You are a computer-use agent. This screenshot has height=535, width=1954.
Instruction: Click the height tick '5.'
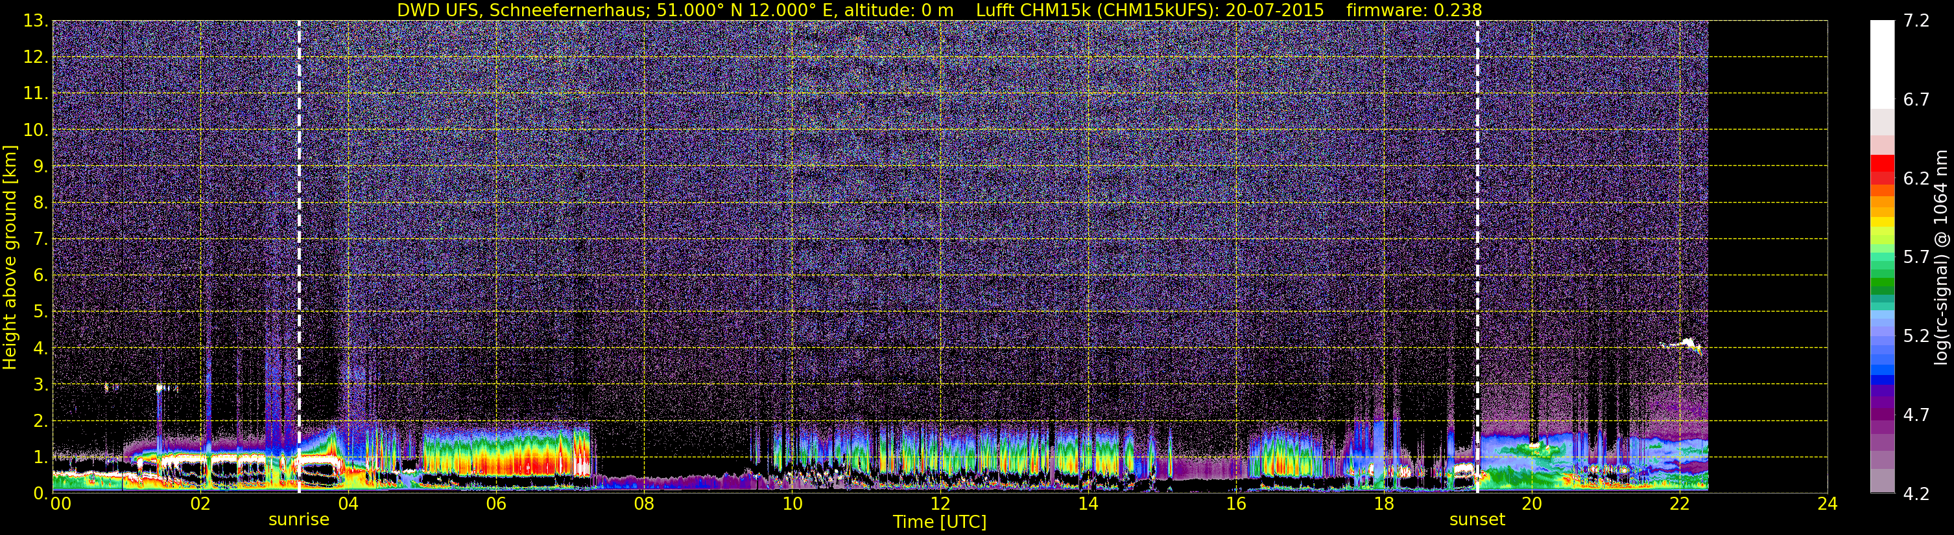click(x=41, y=312)
